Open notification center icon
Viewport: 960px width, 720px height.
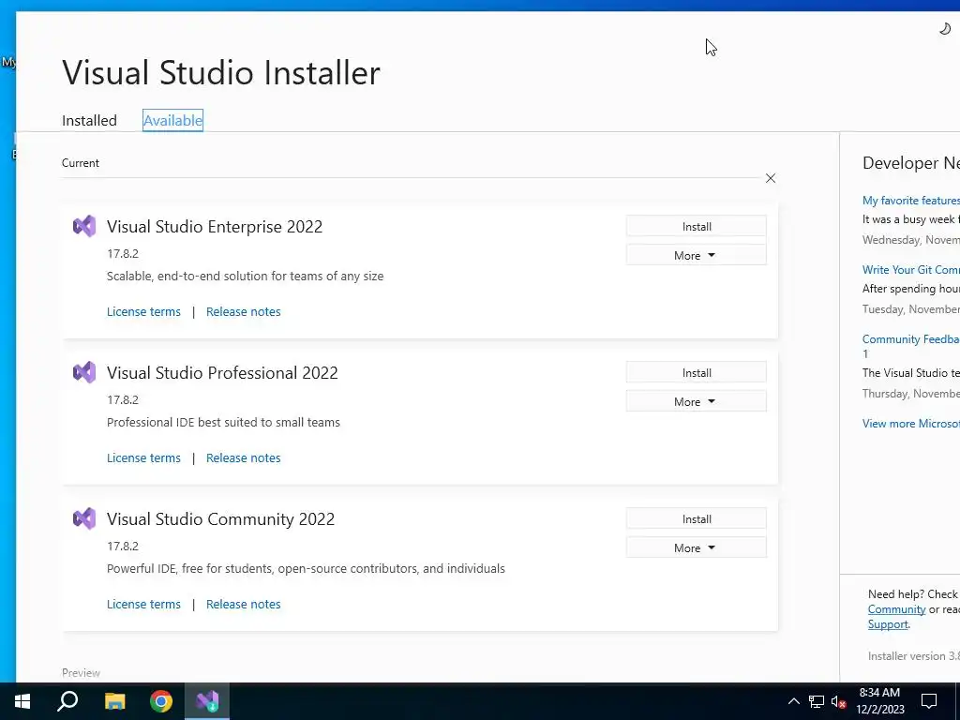click(x=929, y=701)
